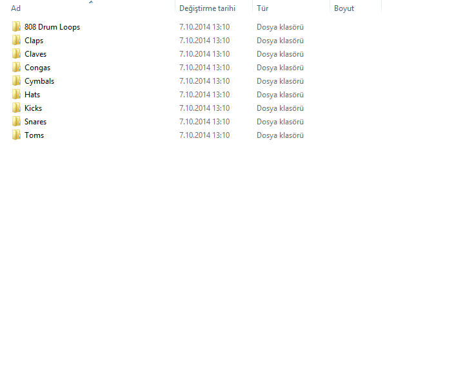Click the Cymbals folder icon
This screenshot has width=465, height=386.
tap(16, 81)
